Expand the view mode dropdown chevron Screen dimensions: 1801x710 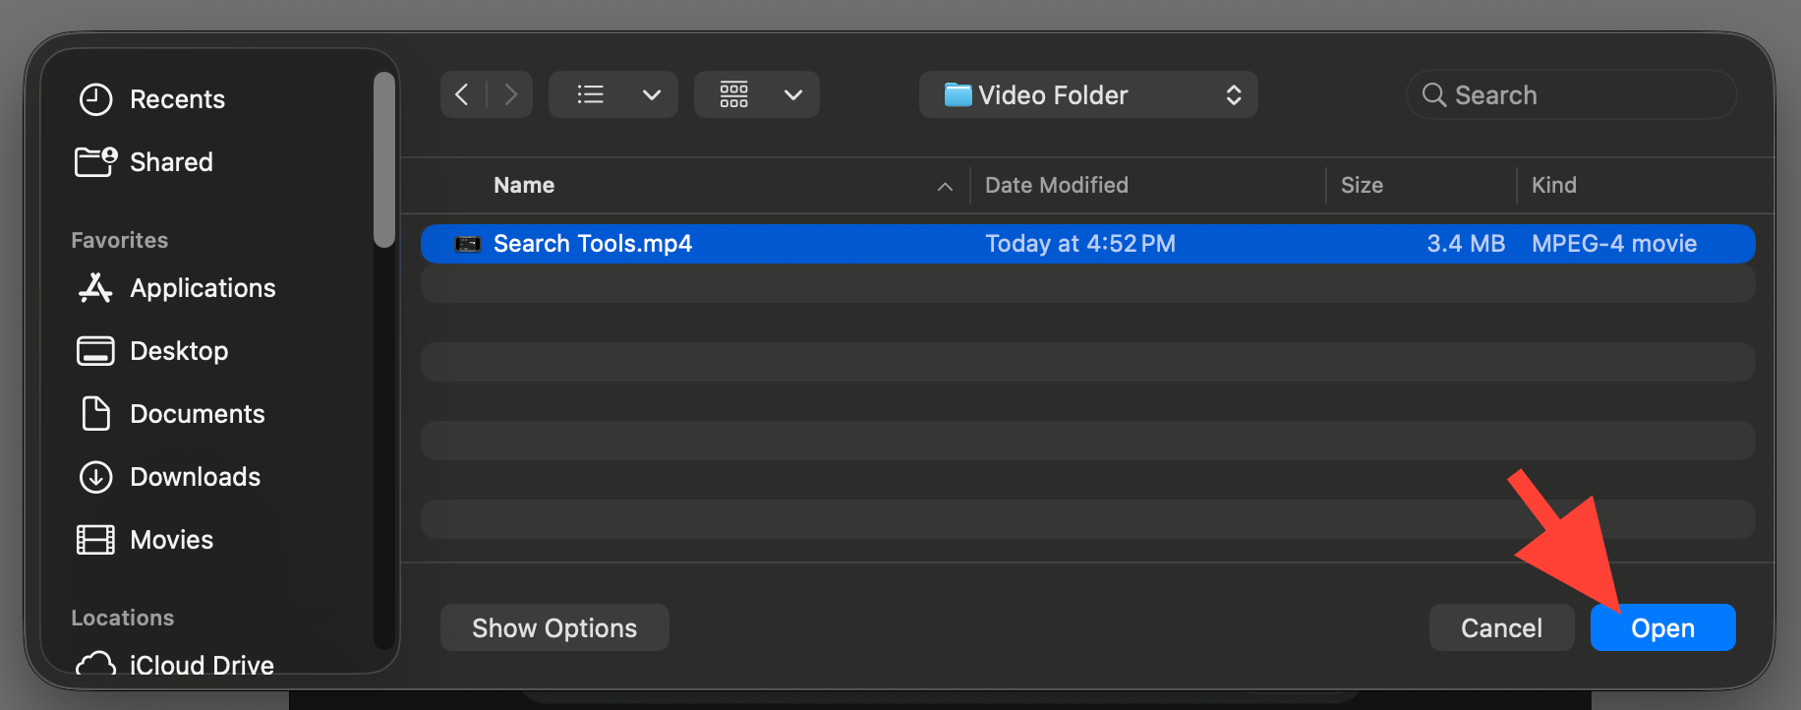(x=651, y=94)
